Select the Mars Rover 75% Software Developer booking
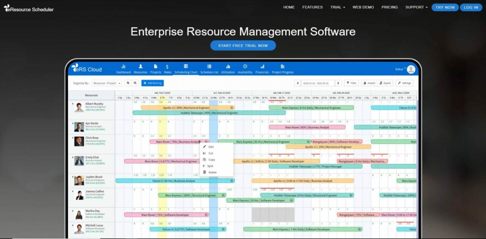 167,215
